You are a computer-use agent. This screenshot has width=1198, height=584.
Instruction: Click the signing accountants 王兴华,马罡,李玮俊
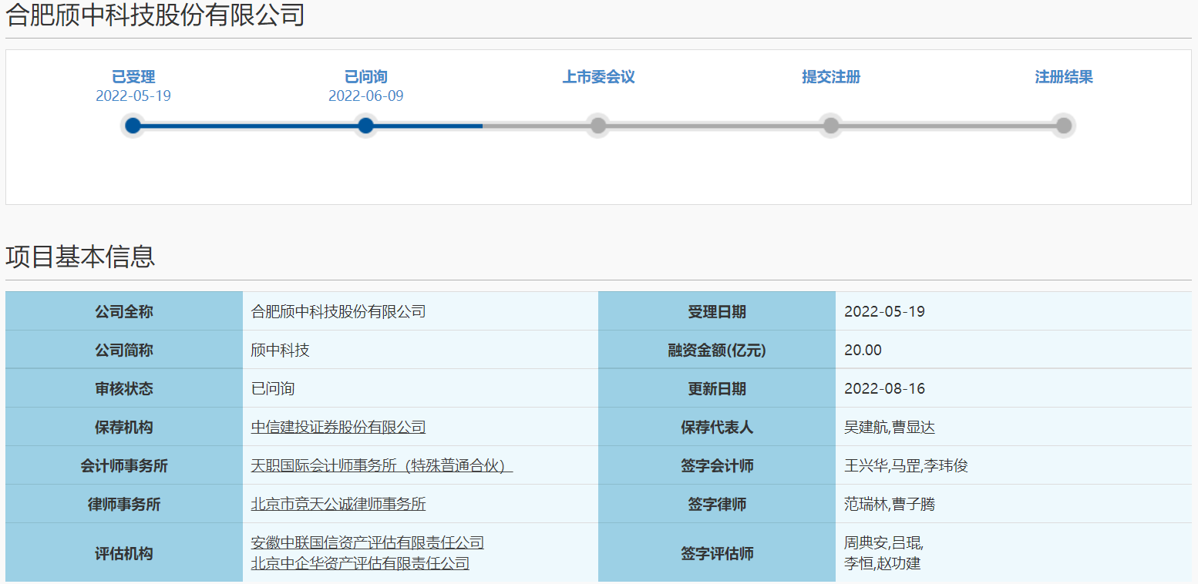click(x=906, y=466)
